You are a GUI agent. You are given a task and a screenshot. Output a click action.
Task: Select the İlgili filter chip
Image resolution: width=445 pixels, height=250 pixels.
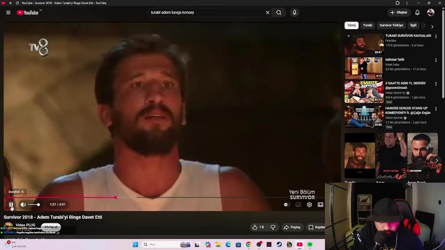click(413, 25)
